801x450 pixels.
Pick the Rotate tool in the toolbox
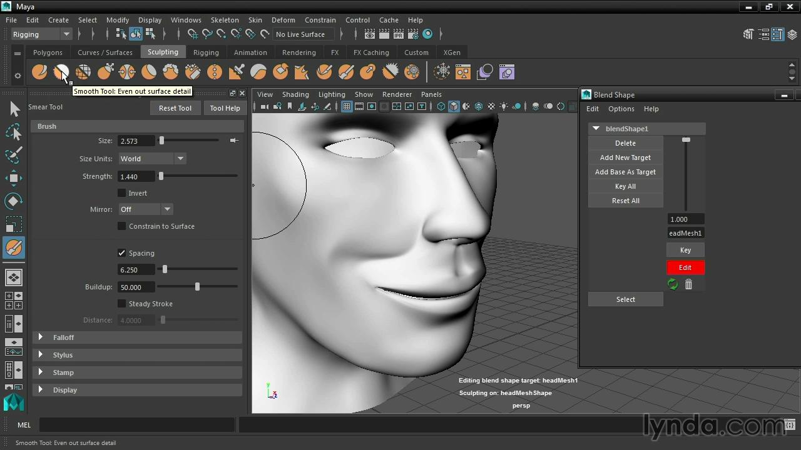[x=14, y=201]
